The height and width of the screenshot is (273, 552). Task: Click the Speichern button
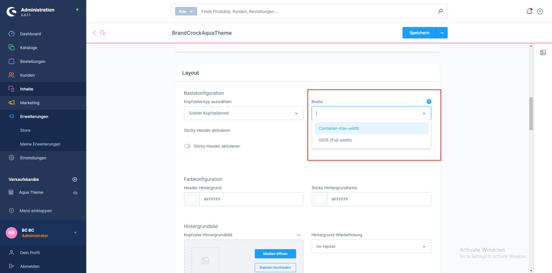(419, 33)
